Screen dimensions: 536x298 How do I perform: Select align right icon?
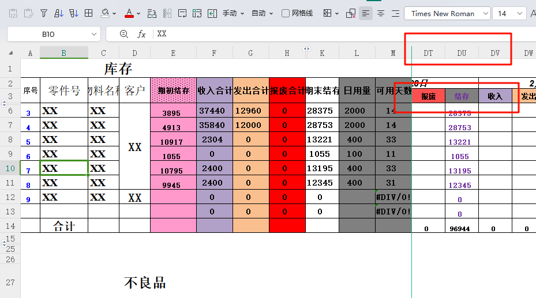click(395, 14)
